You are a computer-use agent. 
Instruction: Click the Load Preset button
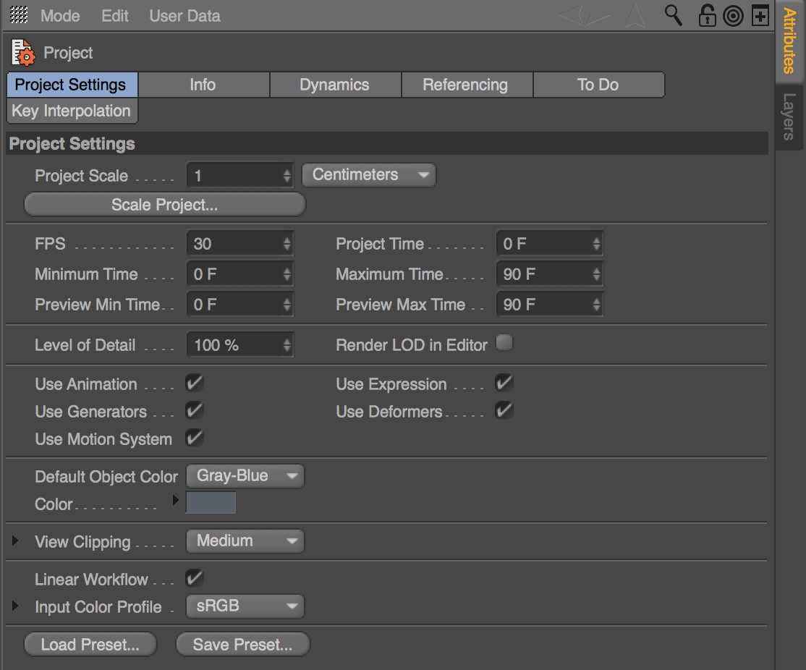click(x=90, y=644)
